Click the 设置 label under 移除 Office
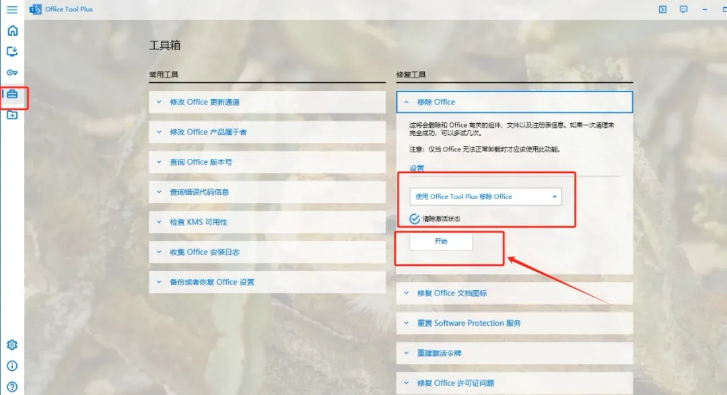Screen dimensions: 727x395 417,168
